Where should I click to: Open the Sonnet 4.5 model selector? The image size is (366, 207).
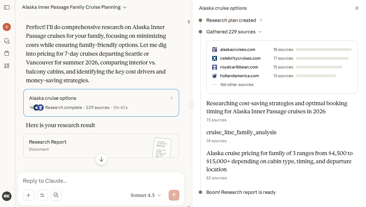point(146,195)
